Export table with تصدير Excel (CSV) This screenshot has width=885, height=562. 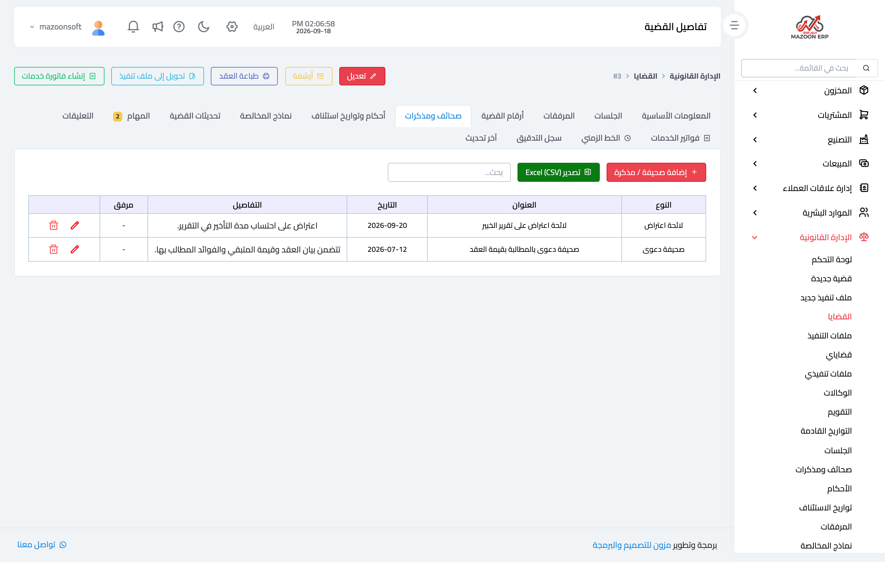coord(558,172)
